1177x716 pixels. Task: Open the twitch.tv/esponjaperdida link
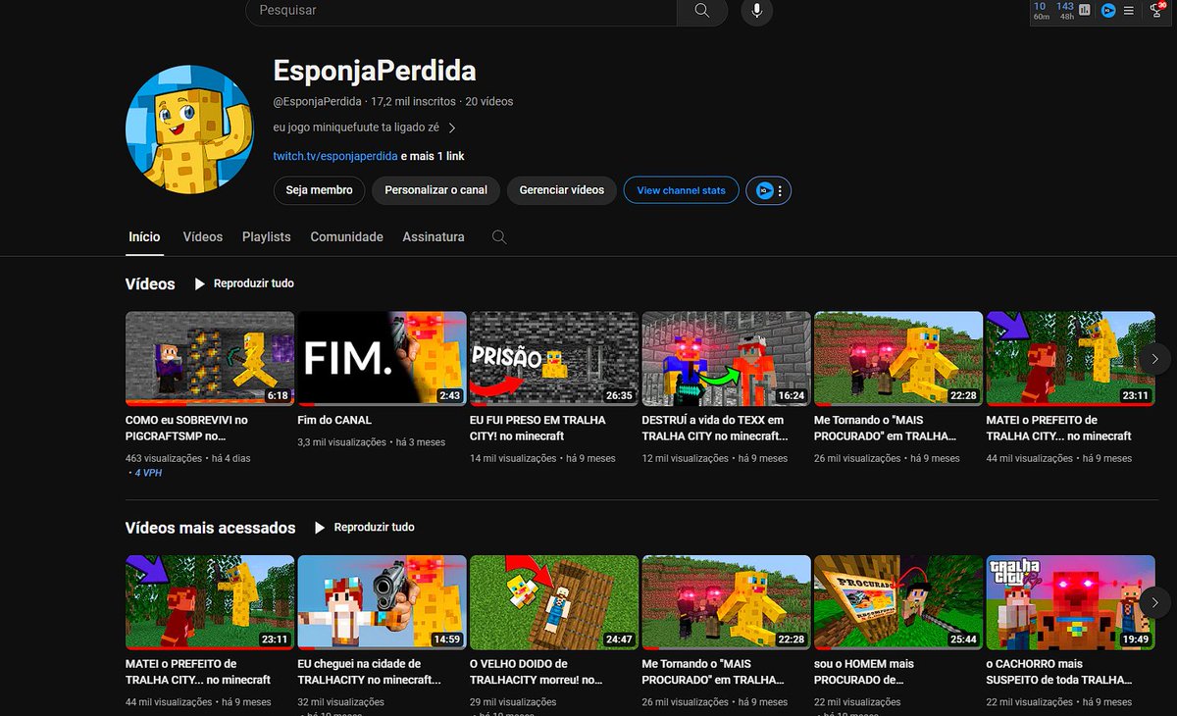(x=333, y=155)
